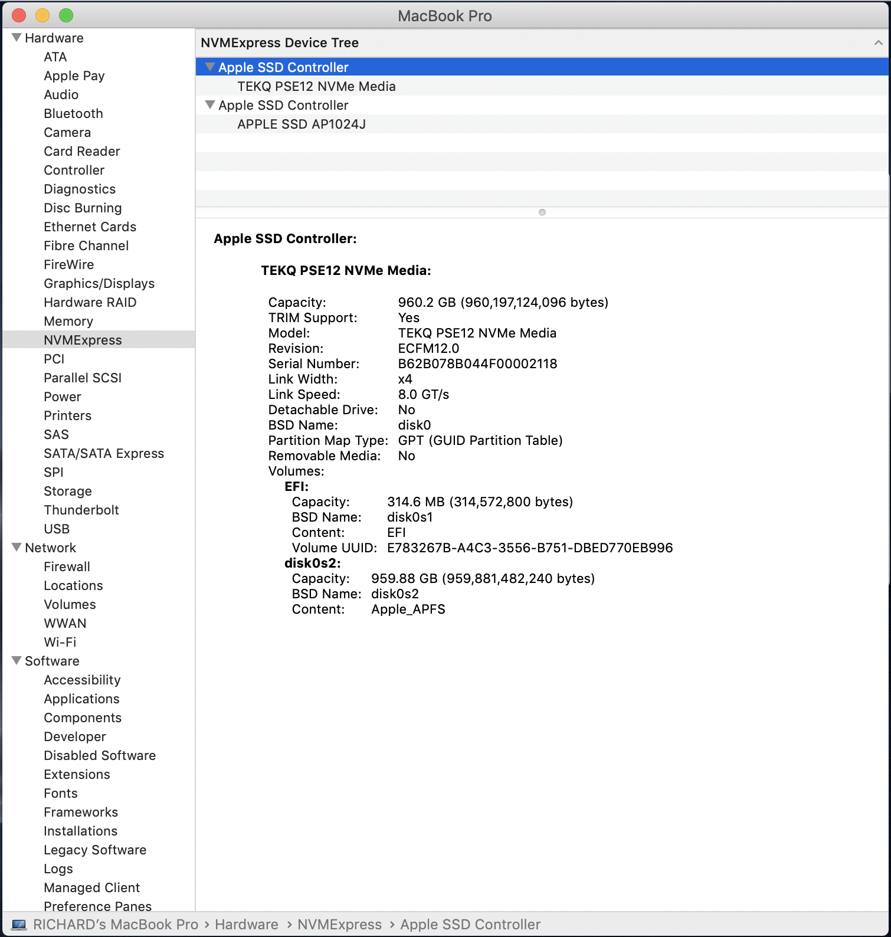Select Locations under Network

click(74, 585)
